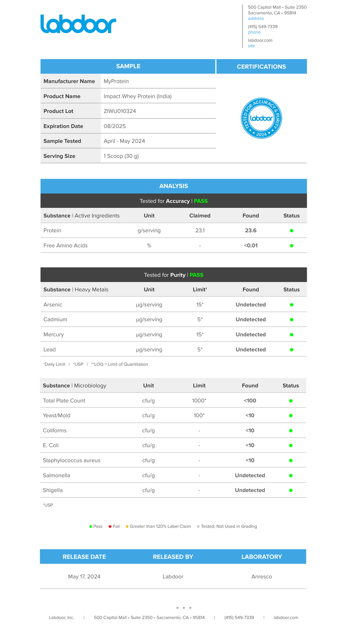Click the ANALYSIS section header bar

173,186
